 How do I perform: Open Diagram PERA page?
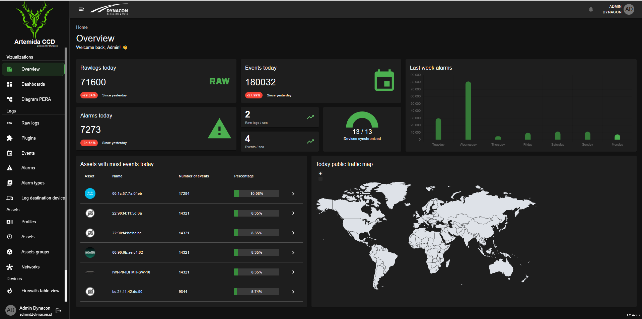[x=33, y=99]
